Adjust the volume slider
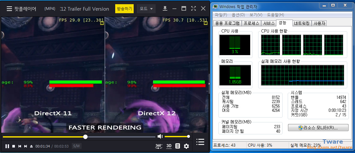Screen dimensions: 355x153 pyautogui.click(x=177, y=137)
